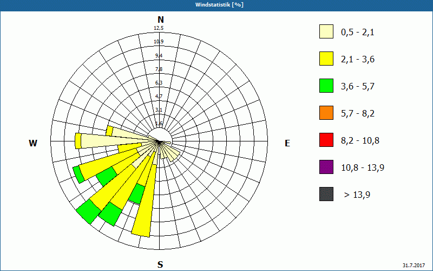This screenshot has width=433, height=271.
Task: Click the legend text '2,1 - 3,6'
Action: [358, 60]
